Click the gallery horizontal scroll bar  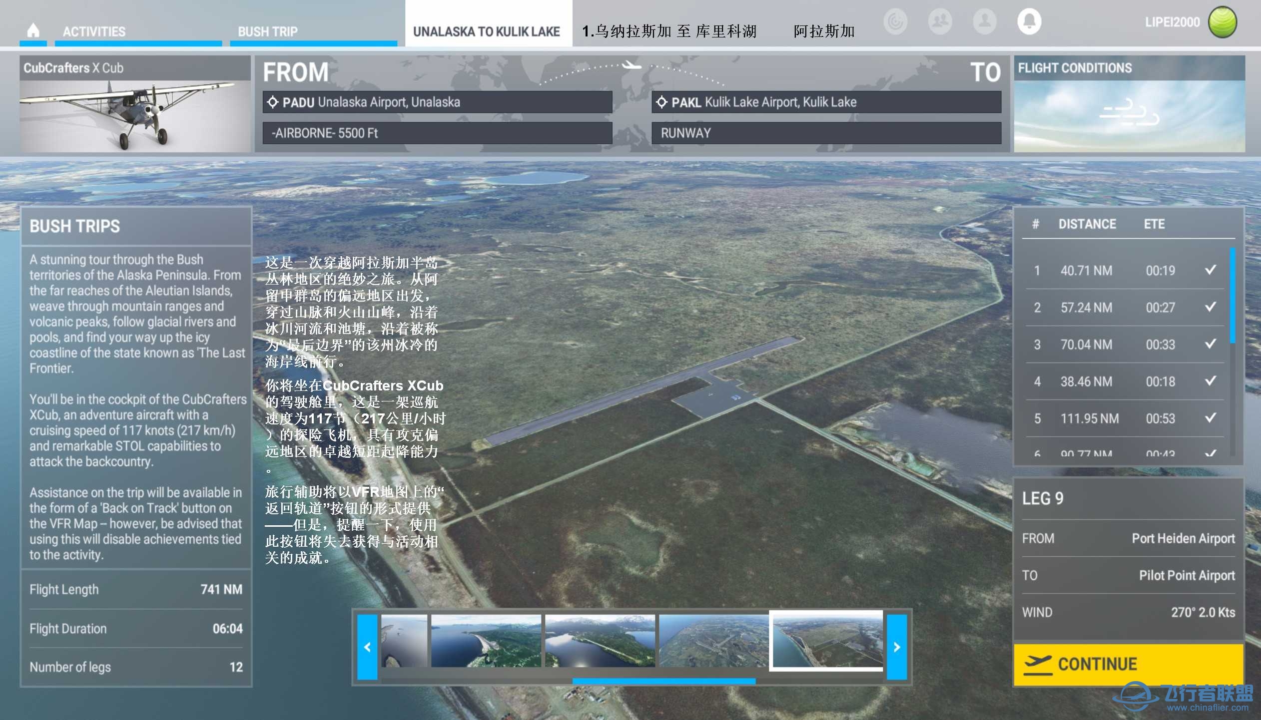[x=664, y=681]
